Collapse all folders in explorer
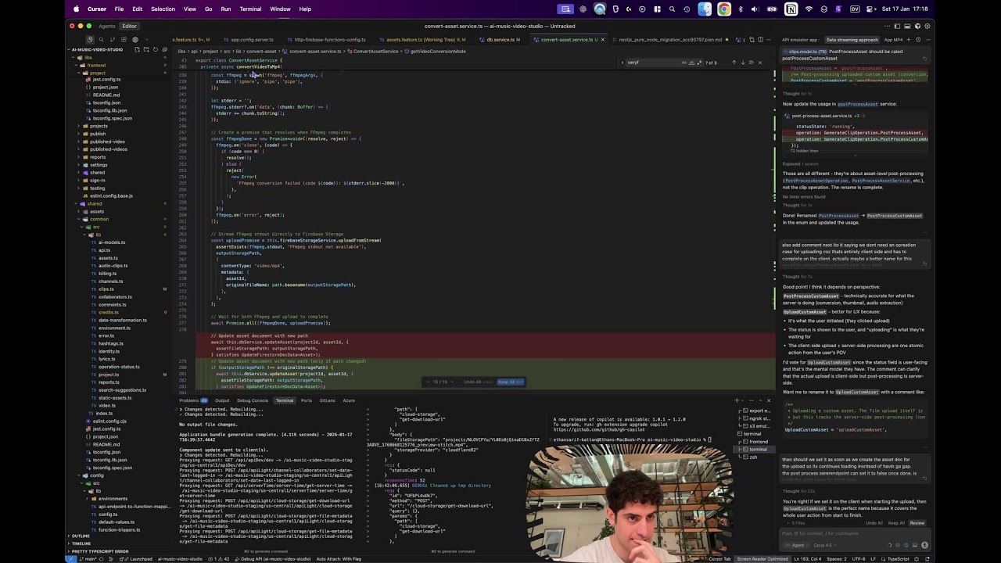1001x563 pixels. 164,49
